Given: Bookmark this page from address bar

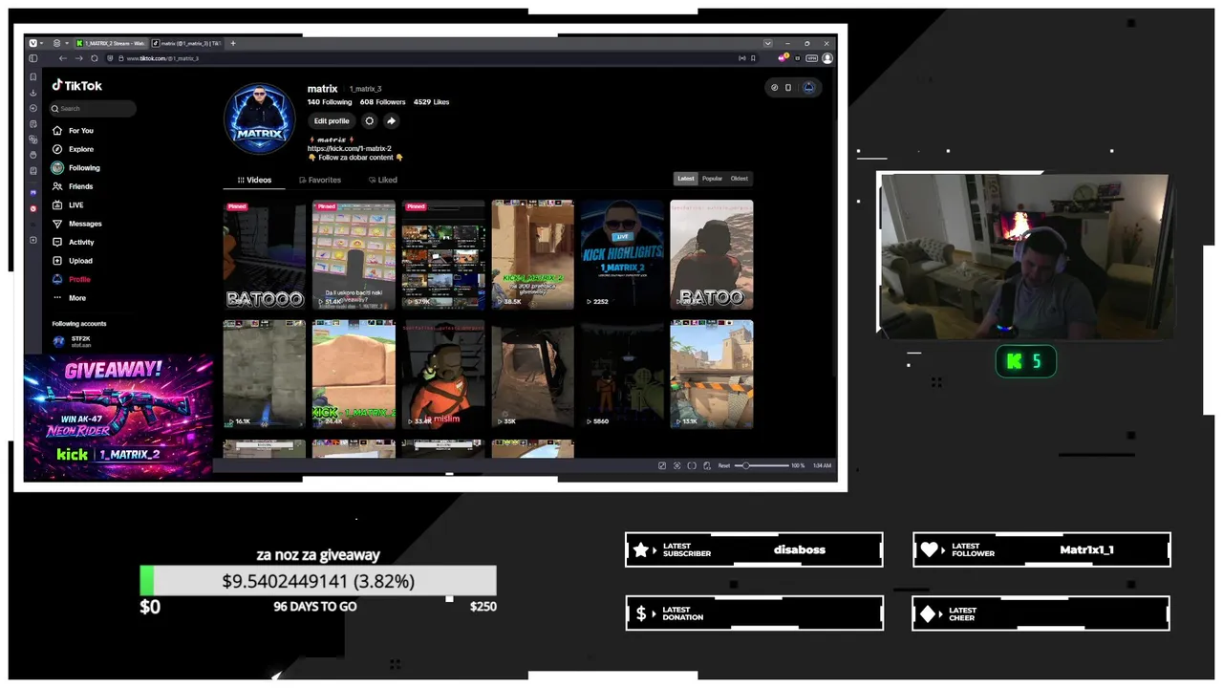Looking at the screenshot, I should (753, 58).
